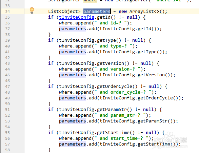Click 'List<Object>' type on line 34
The width and height of the screenshot is (199, 153).
click(x=64, y=12)
